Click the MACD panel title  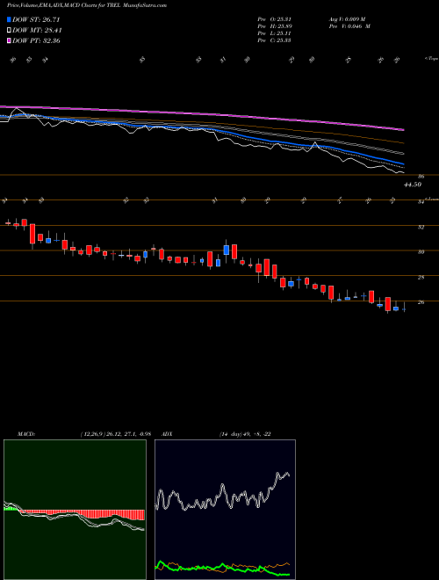click(x=25, y=434)
